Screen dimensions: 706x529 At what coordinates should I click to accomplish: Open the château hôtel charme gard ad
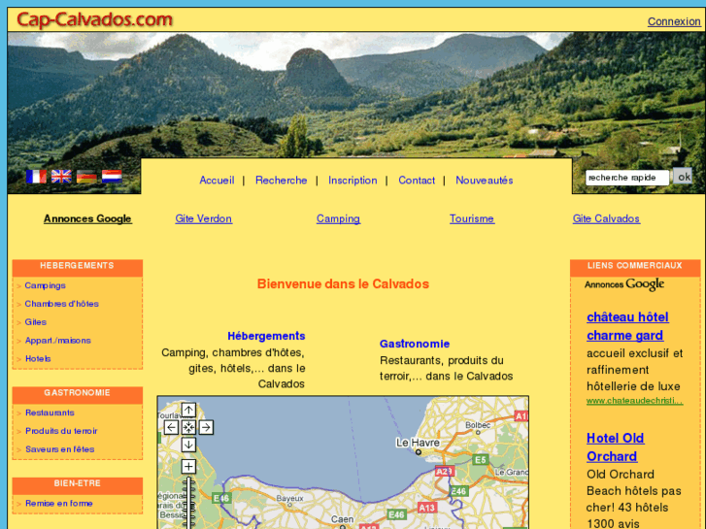pyautogui.click(x=627, y=326)
